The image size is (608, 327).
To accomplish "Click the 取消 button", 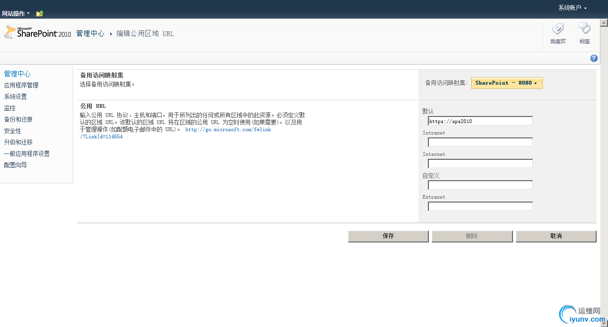I will coord(556,236).
